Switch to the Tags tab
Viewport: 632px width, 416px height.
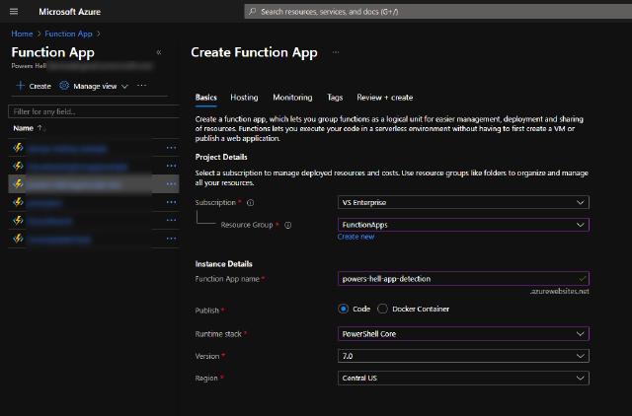coord(335,98)
